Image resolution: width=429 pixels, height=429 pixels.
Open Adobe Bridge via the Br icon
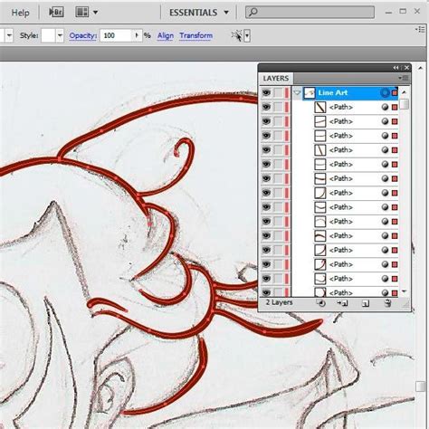coord(56,12)
